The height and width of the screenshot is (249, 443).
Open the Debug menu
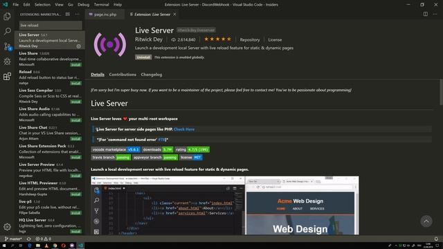tap(83, 5)
